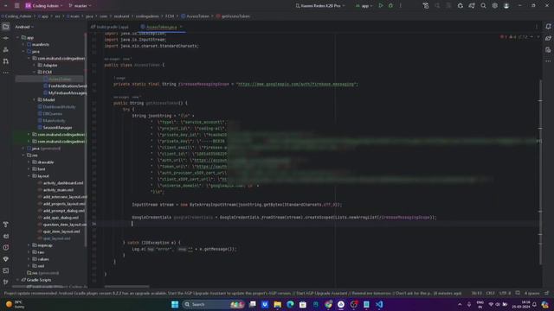The width and height of the screenshot is (554, 311).
Task: Collapse the app module in project tree
Action: point(17,37)
